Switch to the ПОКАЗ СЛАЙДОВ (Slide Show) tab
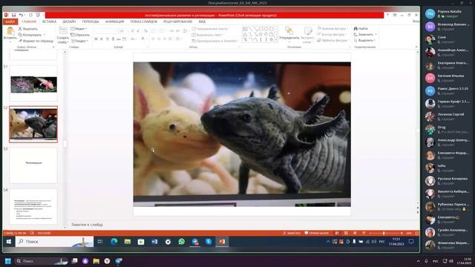Viewport: 475px width, 267px height. tap(143, 22)
